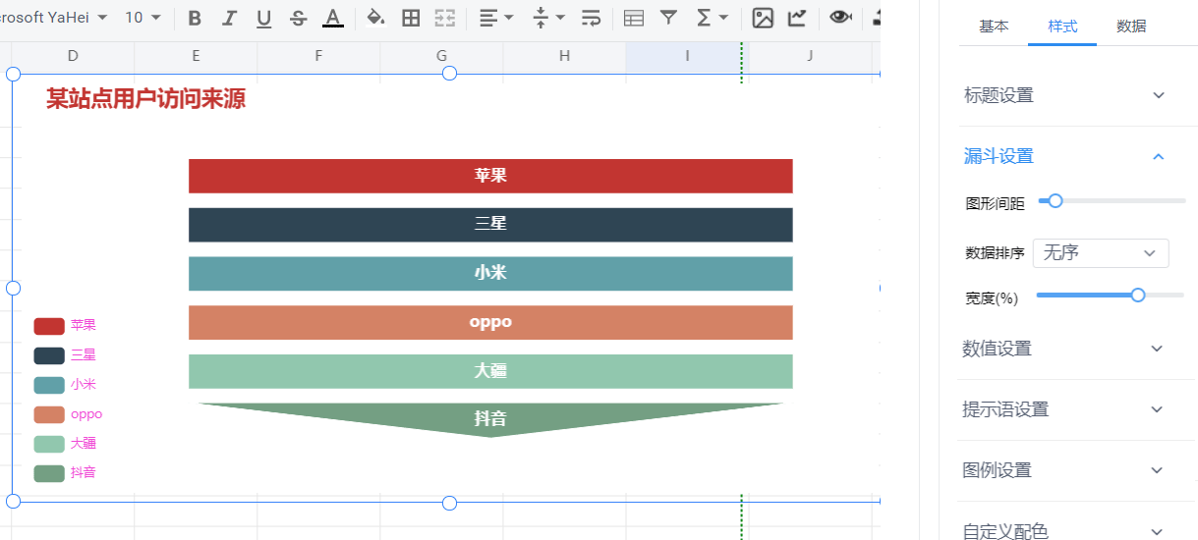
Task: Insert a chart with chart icon
Action: [x=797, y=18]
